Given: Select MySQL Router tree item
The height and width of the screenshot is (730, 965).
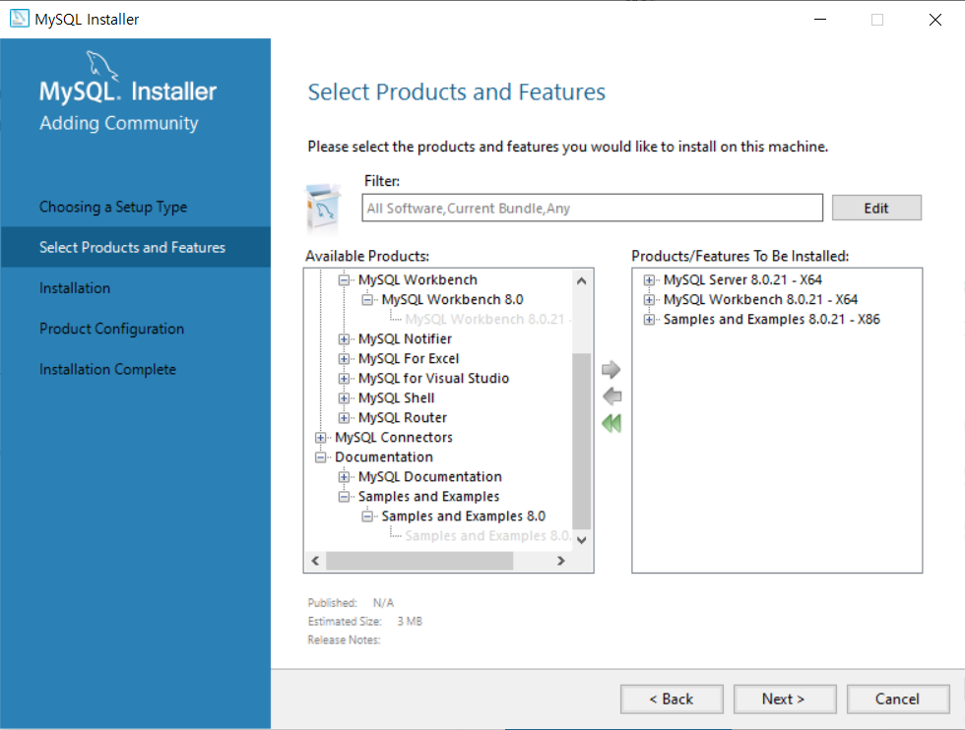Looking at the screenshot, I should click(403, 417).
